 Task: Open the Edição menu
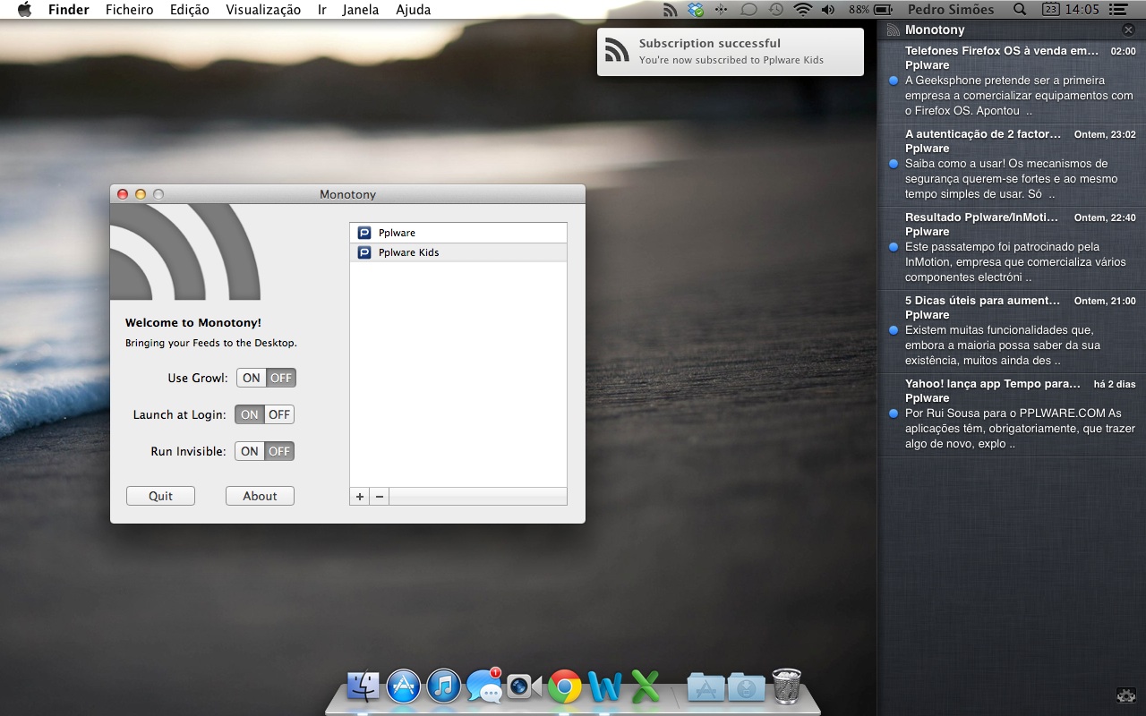click(190, 10)
